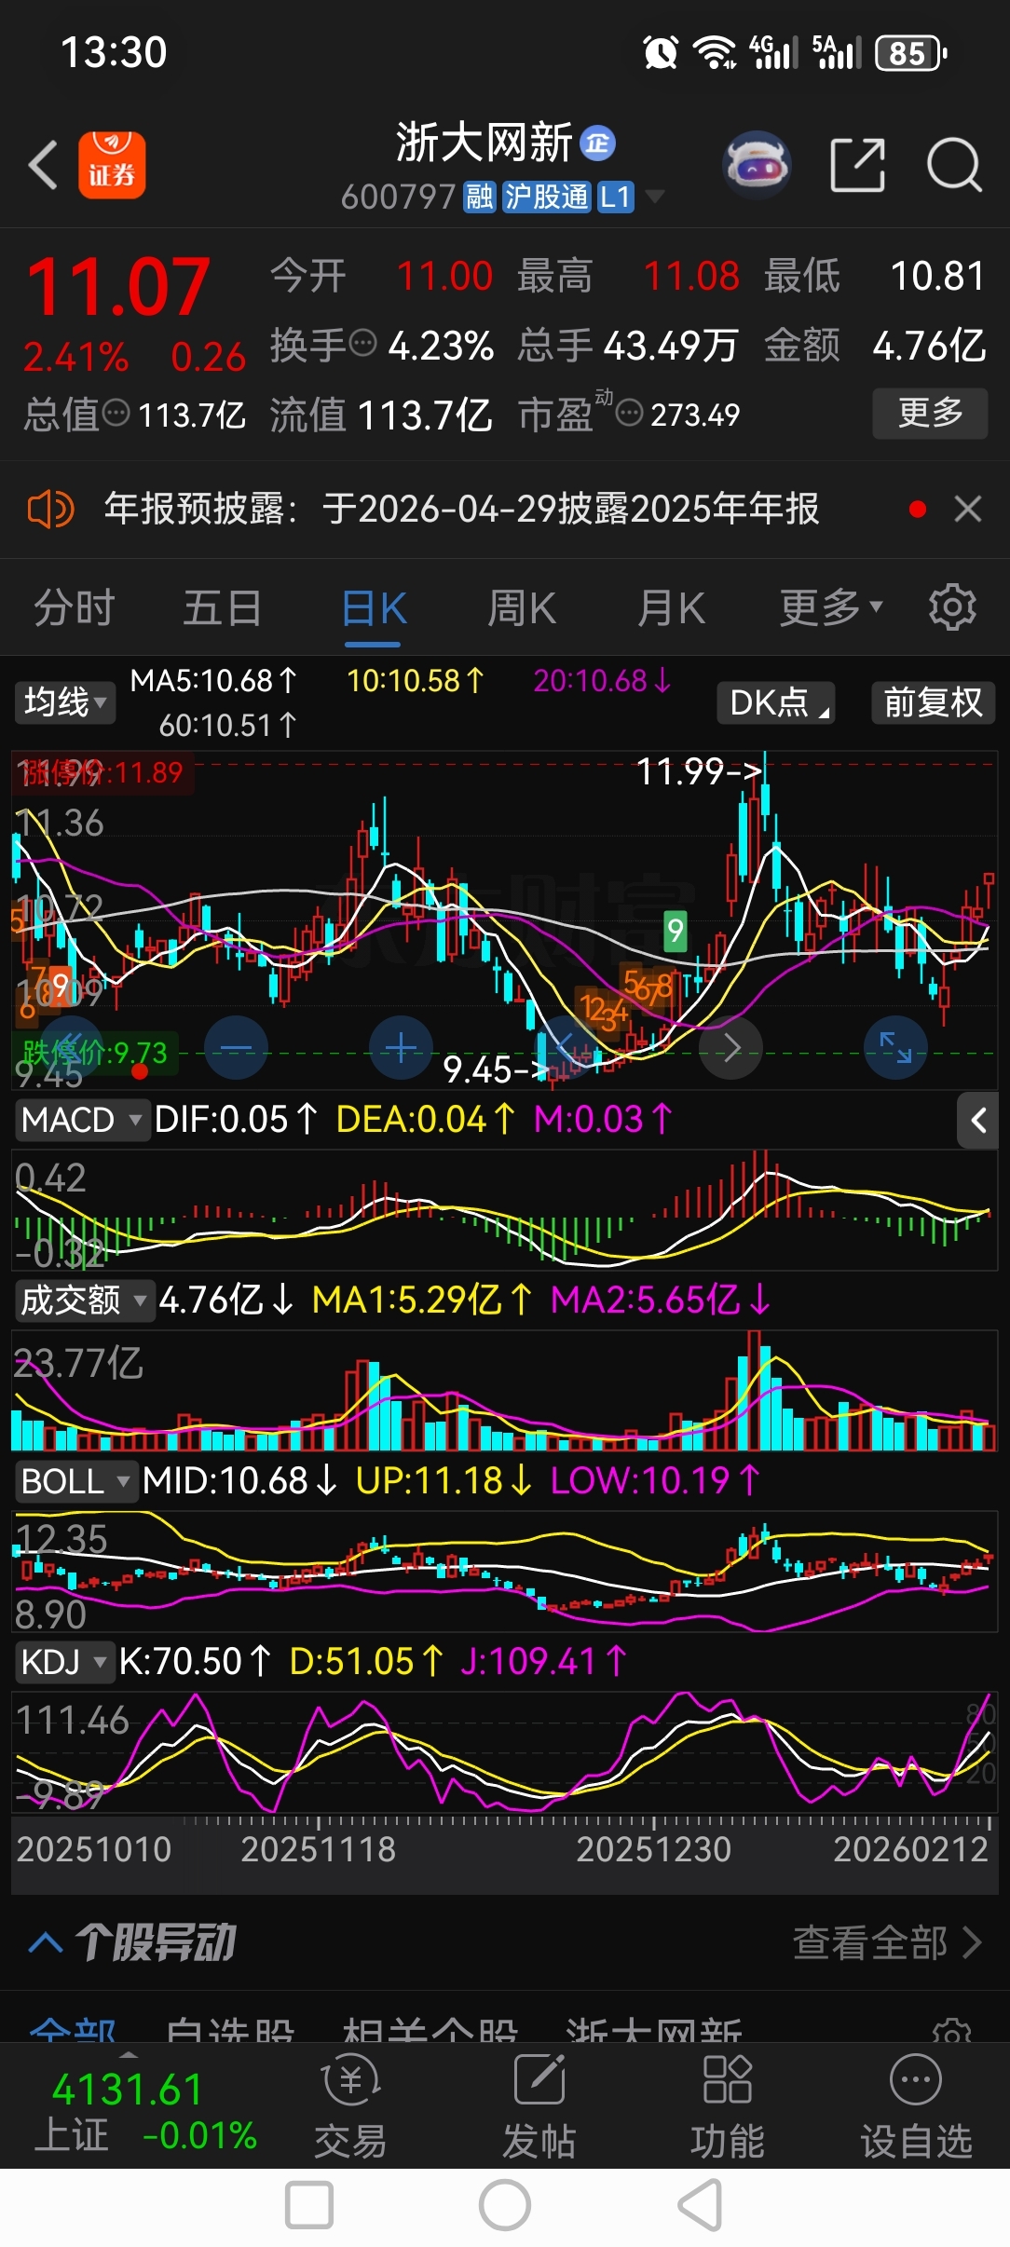The height and width of the screenshot is (2247, 1010).
Task: Open the 成交额 indicator dropdown
Action: click(x=84, y=1300)
